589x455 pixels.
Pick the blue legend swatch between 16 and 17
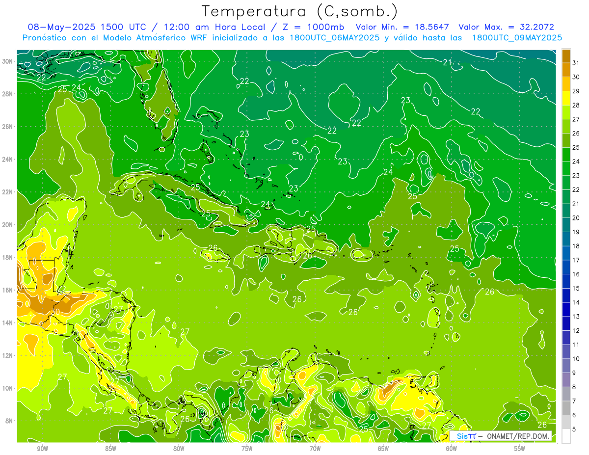click(566, 267)
